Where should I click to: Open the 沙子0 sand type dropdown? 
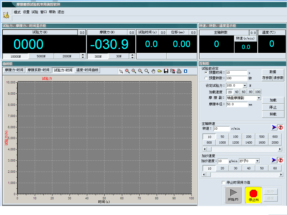click(258, 161)
